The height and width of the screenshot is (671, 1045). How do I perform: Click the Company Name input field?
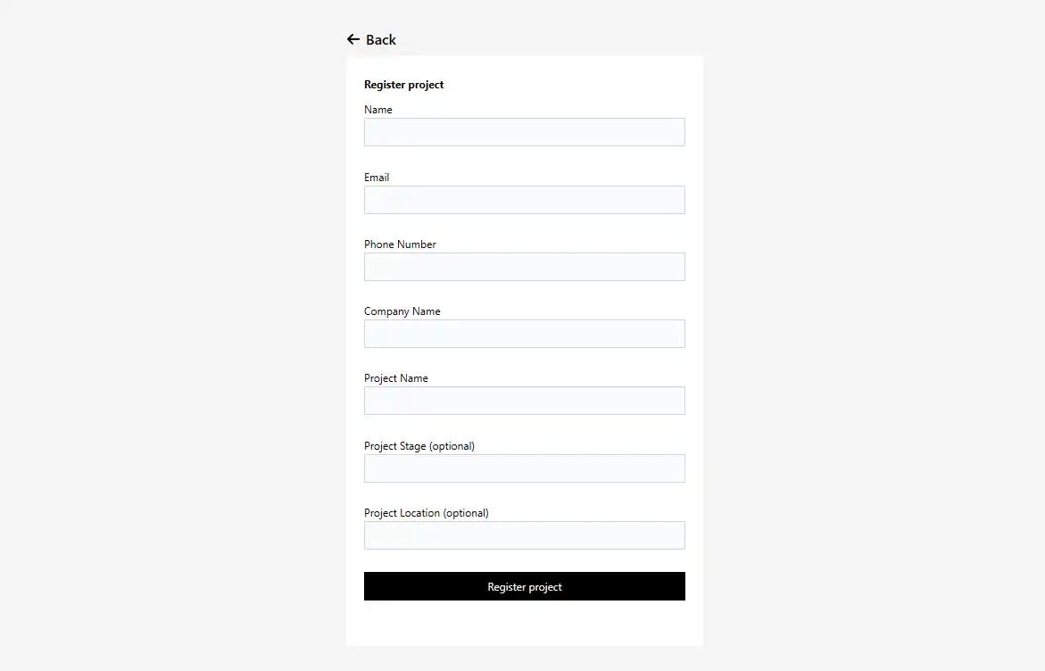coord(524,333)
